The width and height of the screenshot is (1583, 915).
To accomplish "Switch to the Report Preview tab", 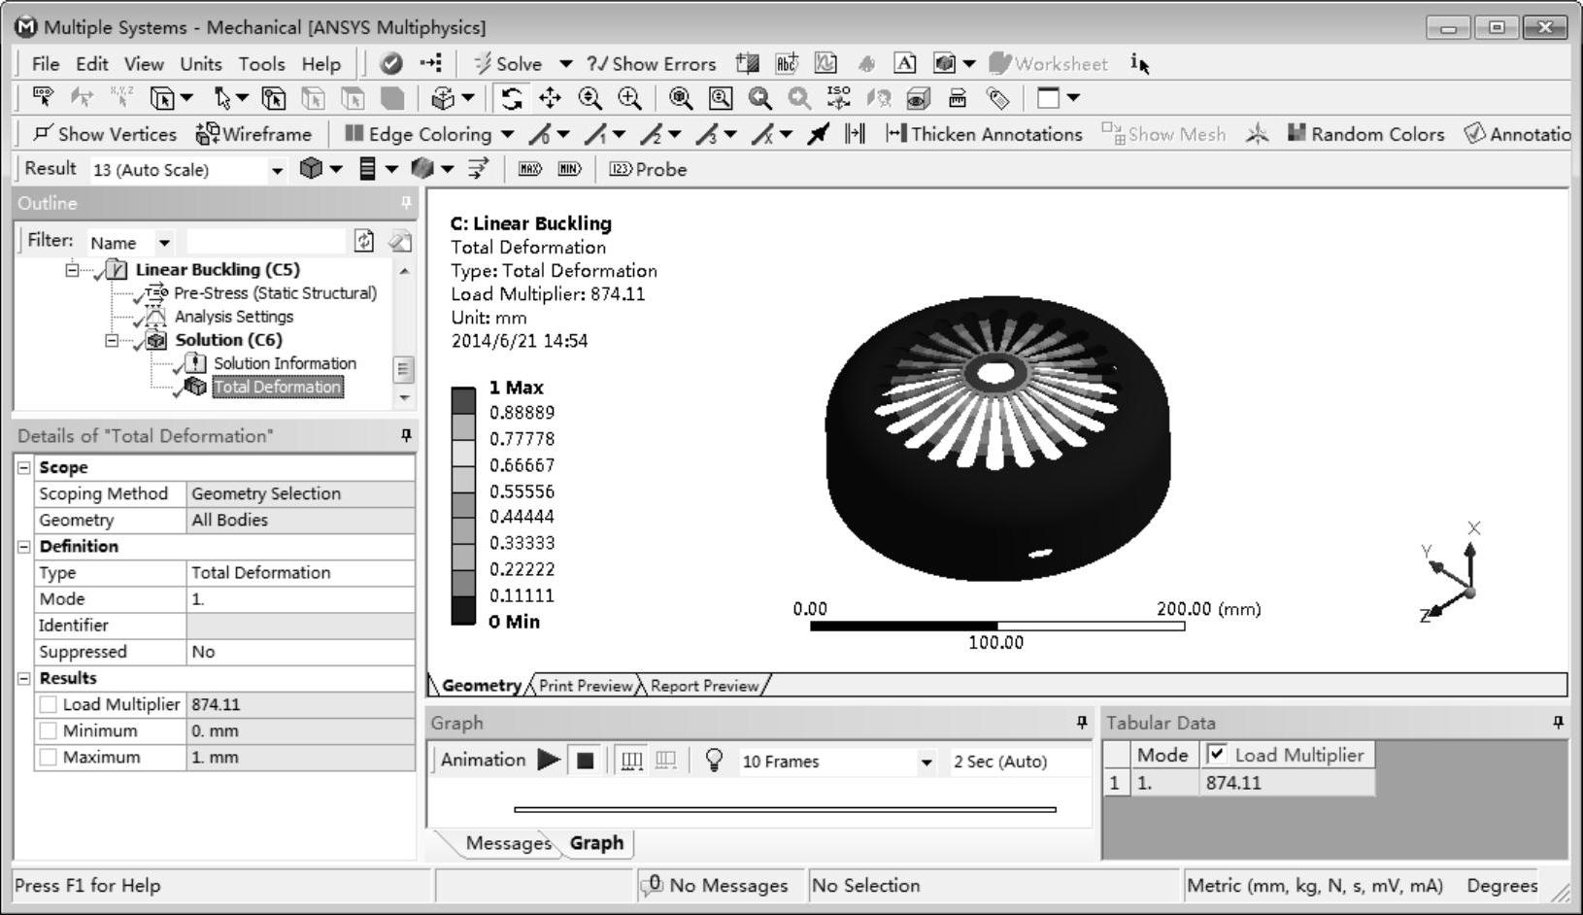I will pos(704,686).
